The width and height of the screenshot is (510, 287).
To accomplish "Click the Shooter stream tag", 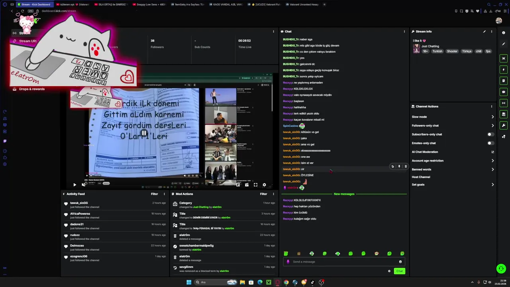I will (x=452, y=51).
